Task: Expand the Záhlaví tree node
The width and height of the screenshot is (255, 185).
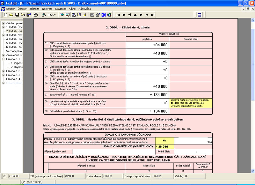Action: [x=3, y=23]
